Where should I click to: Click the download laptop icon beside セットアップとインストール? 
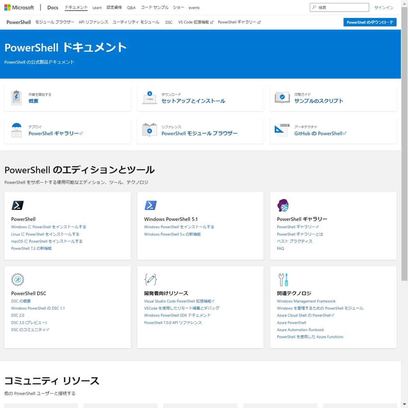point(149,98)
